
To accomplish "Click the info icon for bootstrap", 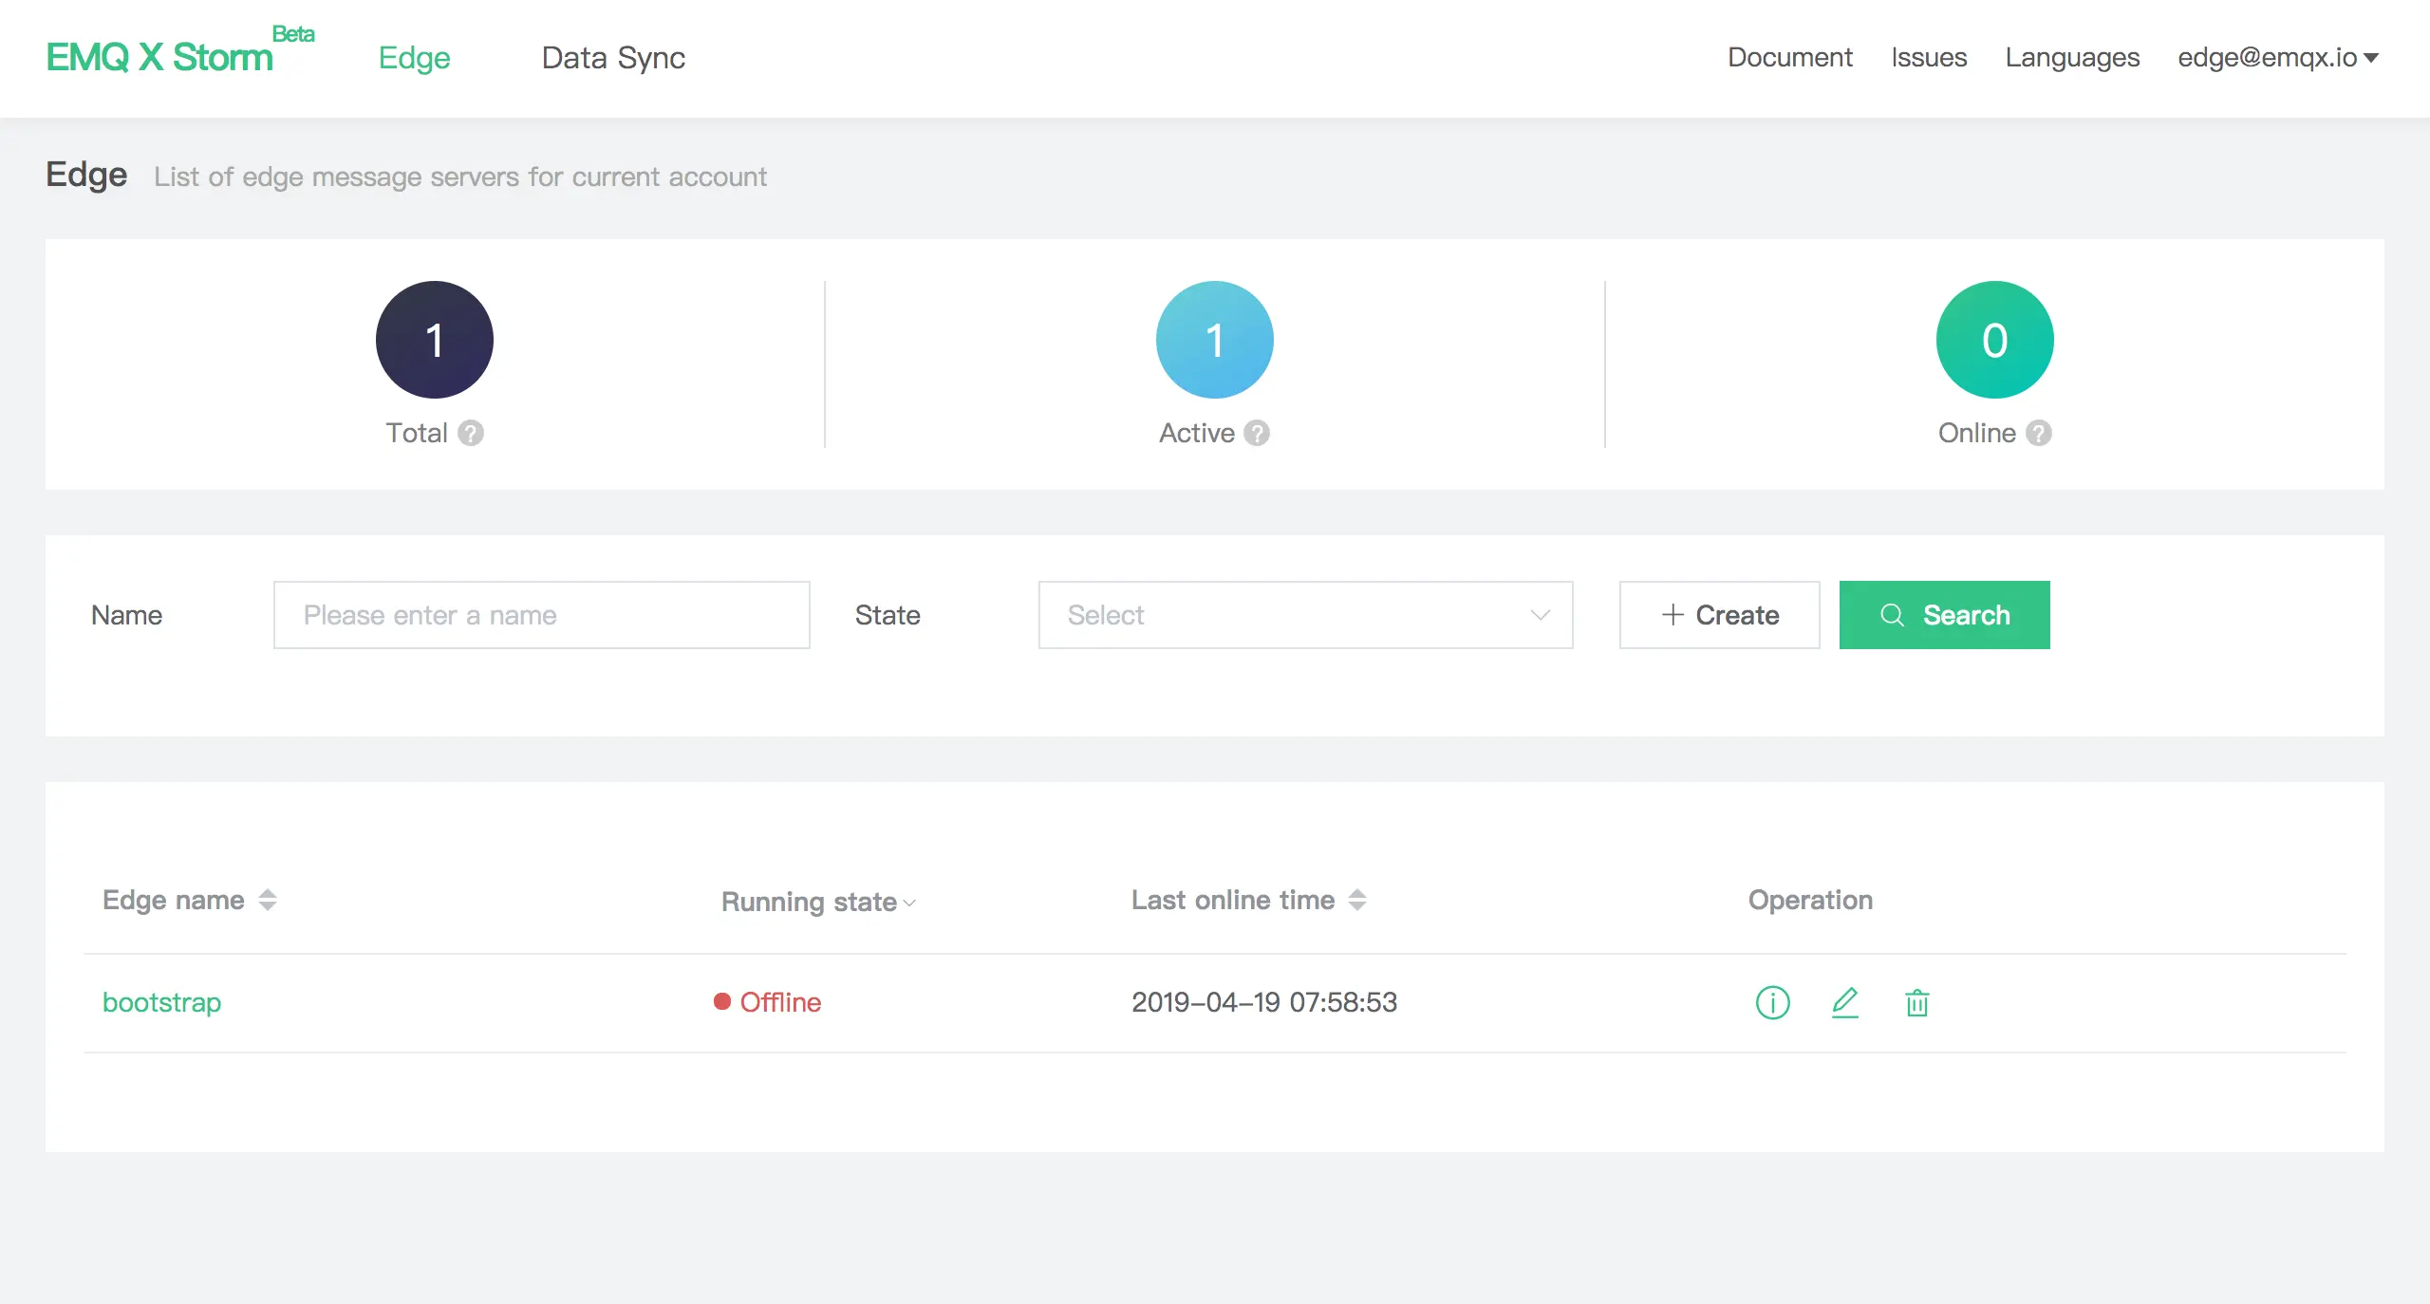I will pyautogui.click(x=1772, y=1002).
